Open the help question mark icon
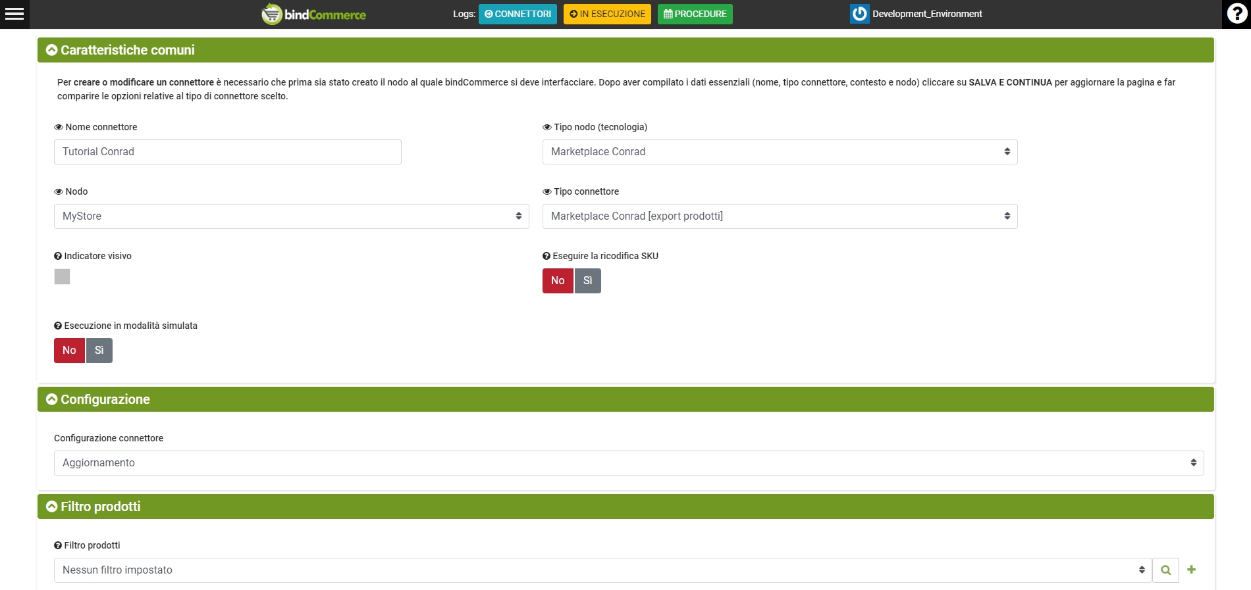This screenshot has width=1251, height=590. click(x=1237, y=14)
